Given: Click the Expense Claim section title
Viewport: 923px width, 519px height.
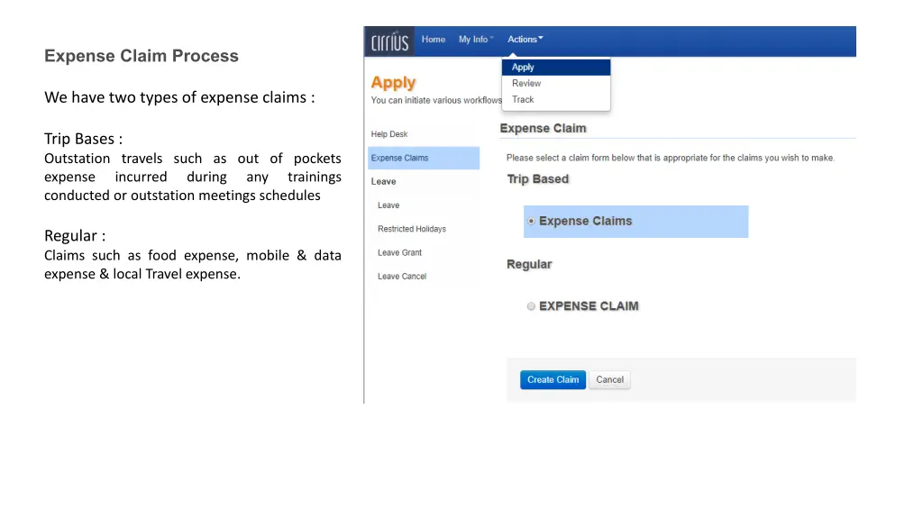Looking at the screenshot, I should [x=543, y=128].
